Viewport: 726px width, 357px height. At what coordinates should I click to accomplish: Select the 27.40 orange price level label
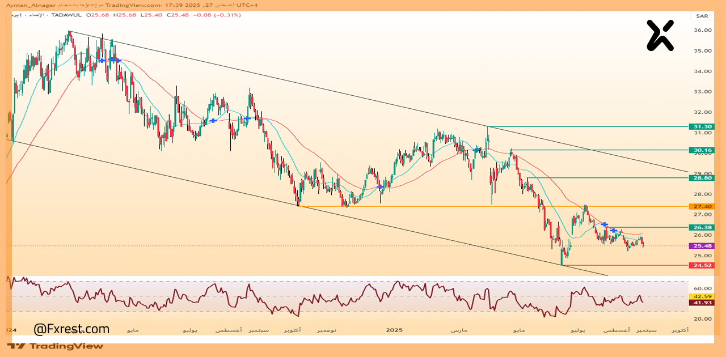[700, 207]
